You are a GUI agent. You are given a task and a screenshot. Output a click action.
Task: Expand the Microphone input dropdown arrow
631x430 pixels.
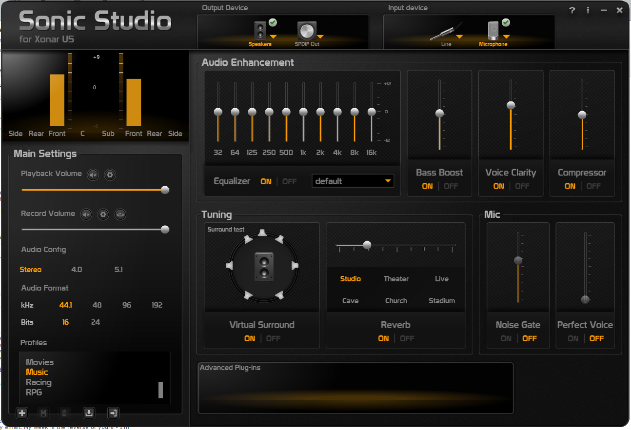(x=506, y=37)
